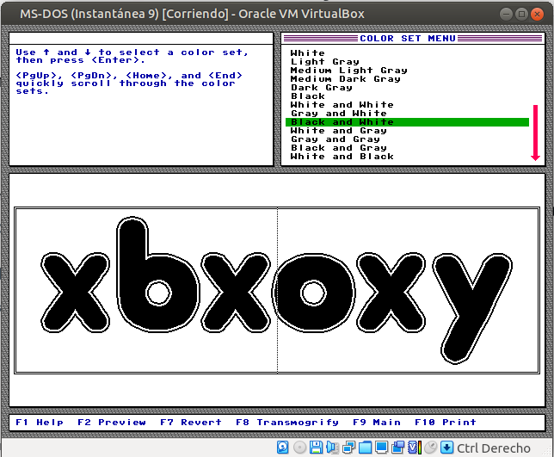
Task: Click the floppy disk status icon
Action: tap(316, 448)
